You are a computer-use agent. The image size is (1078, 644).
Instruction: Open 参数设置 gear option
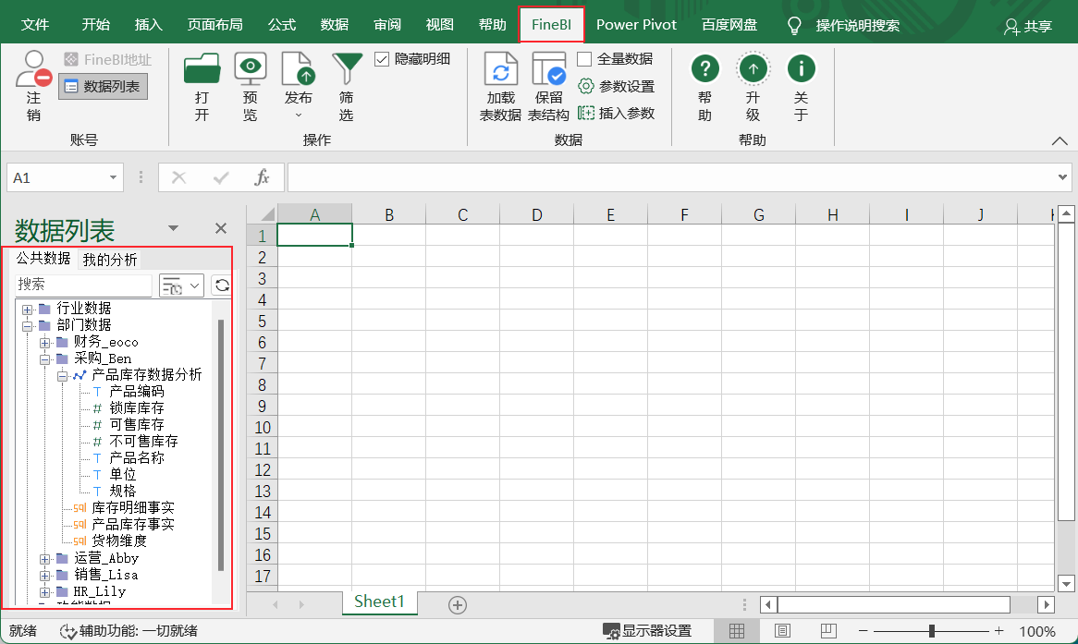(x=616, y=87)
